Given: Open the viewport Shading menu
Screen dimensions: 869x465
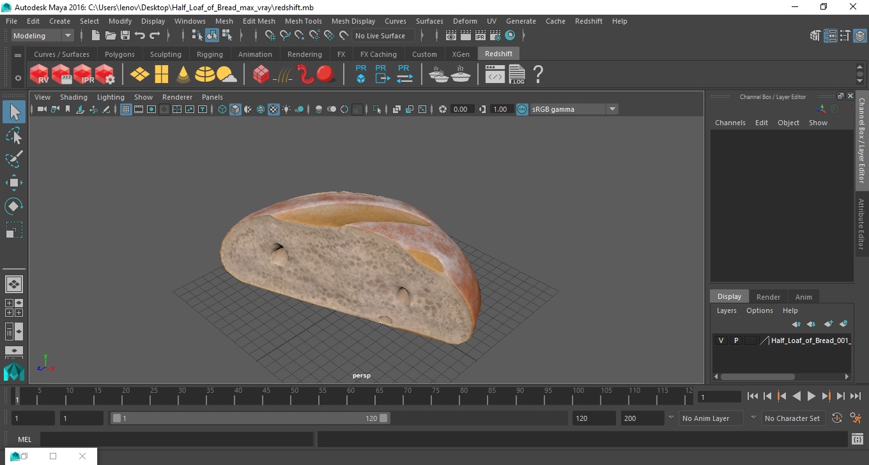Looking at the screenshot, I should [73, 97].
